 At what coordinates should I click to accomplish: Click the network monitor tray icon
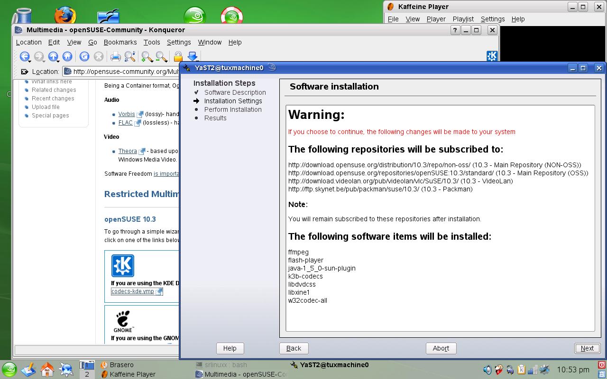533,370
